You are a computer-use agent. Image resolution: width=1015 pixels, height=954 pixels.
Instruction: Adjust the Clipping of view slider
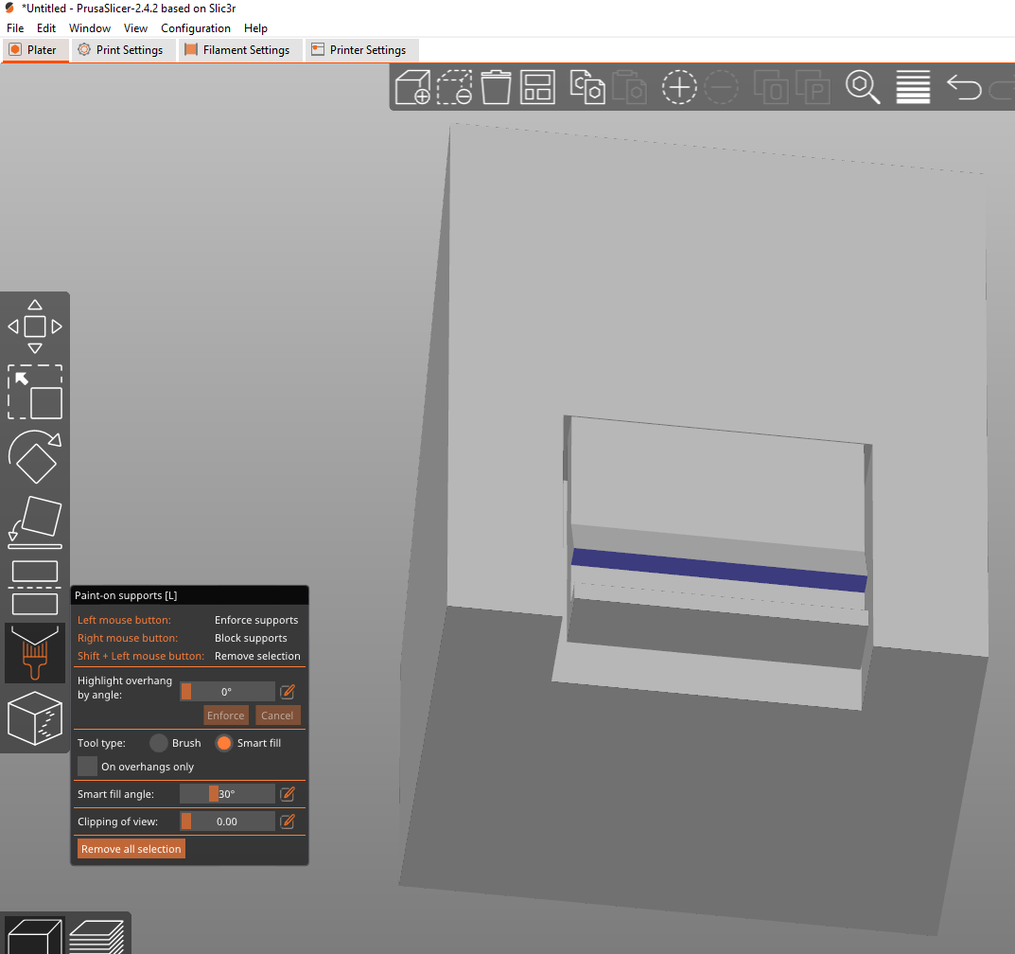tap(227, 821)
